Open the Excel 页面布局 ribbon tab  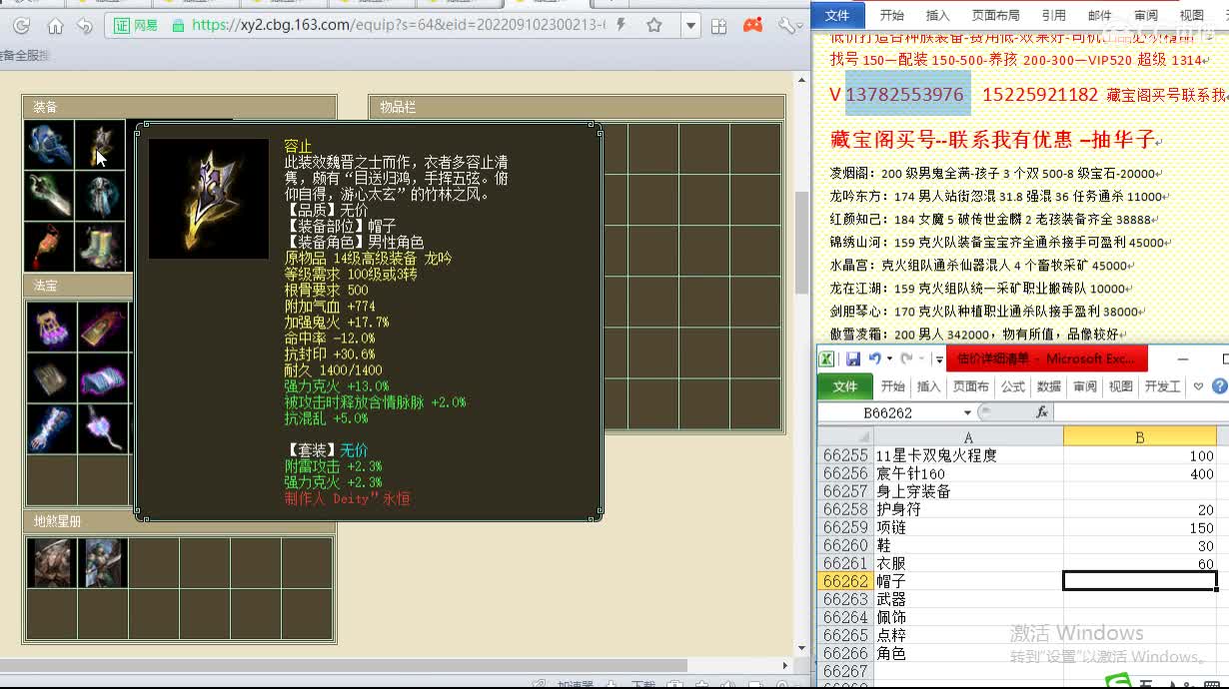970,386
